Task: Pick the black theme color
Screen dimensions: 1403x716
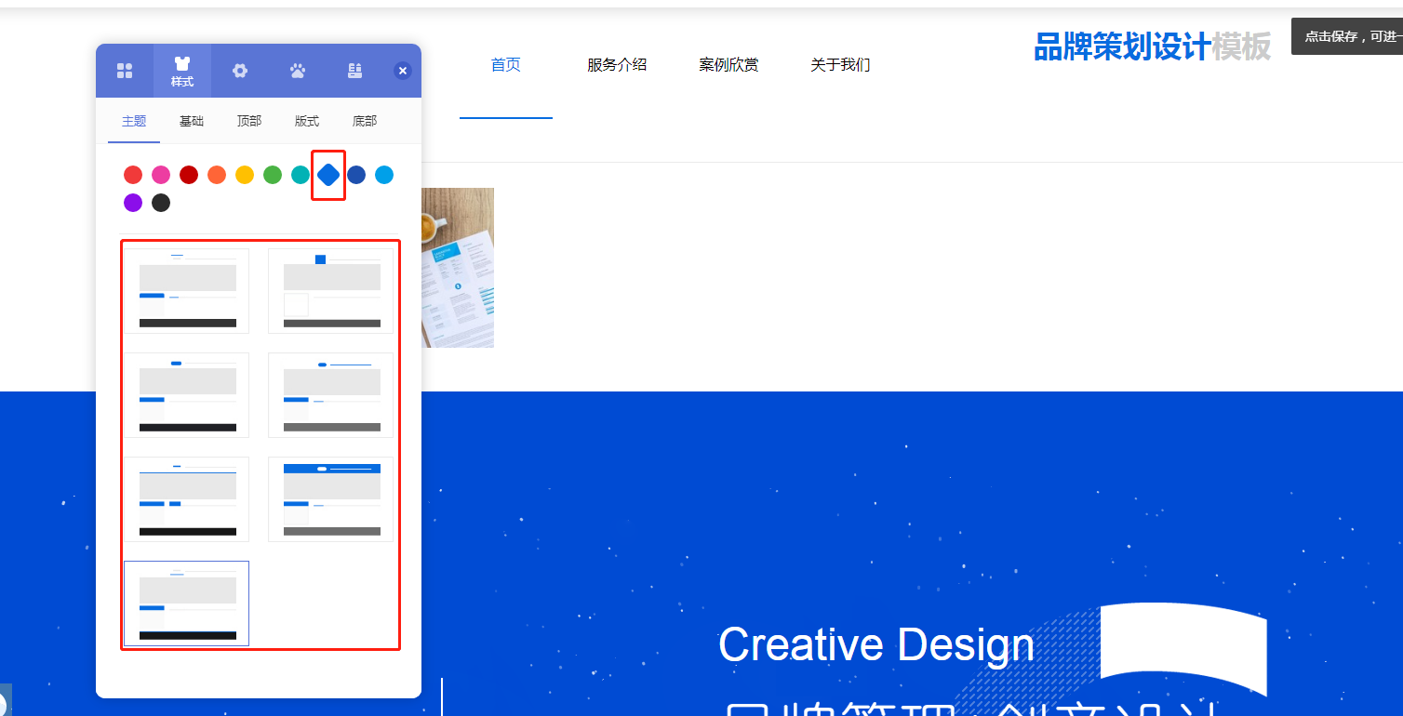Action: click(161, 203)
